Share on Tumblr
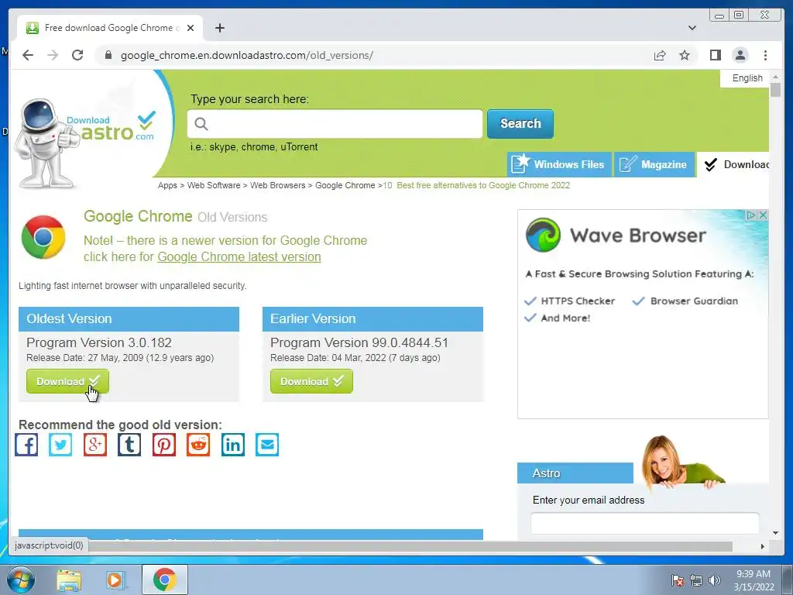This screenshot has width=793, height=595. [x=129, y=445]
